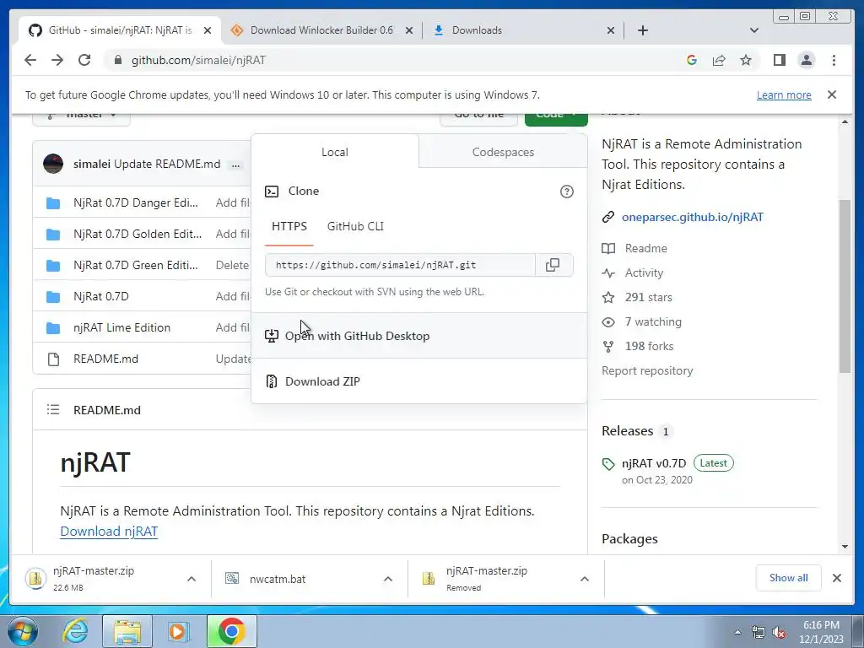Click Download ZIP
This screenshot has width=864, height=648.
click(418, 381)
